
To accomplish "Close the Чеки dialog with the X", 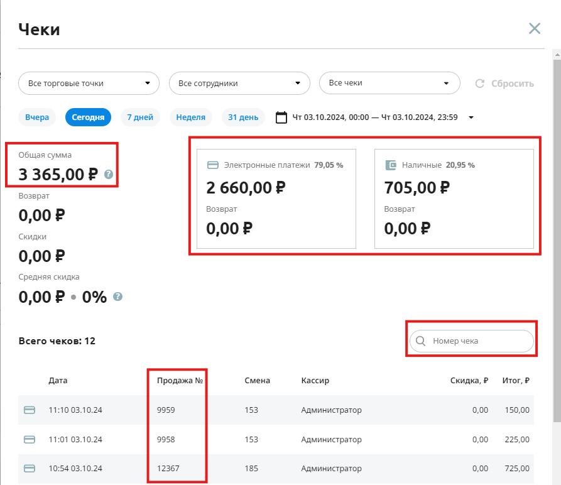I will (x=535, y=29).
